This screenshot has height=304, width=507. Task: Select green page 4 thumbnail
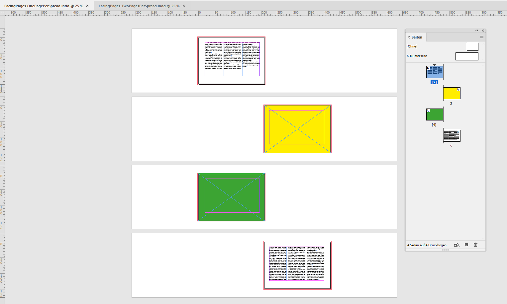point(435,114)
